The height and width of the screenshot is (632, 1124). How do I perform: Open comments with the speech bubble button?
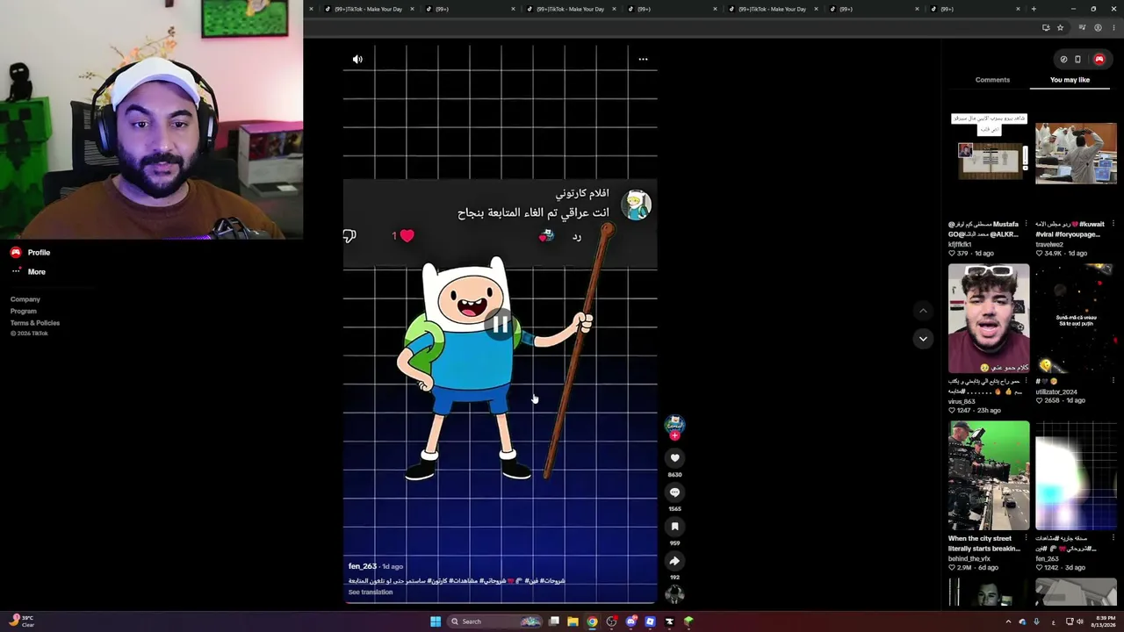674,492
